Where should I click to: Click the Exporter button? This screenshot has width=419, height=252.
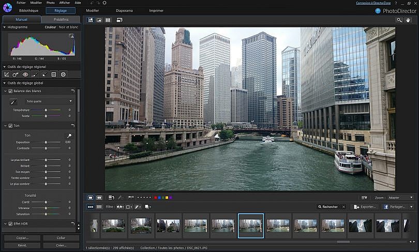(x=365, y=207)
